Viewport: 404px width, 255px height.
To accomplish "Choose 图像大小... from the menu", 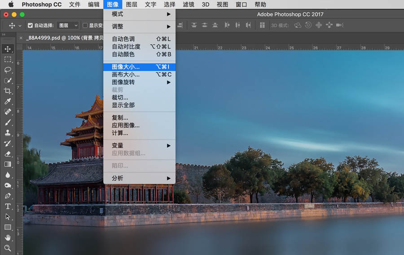I will pyautogui.click(x=139, y=67).
